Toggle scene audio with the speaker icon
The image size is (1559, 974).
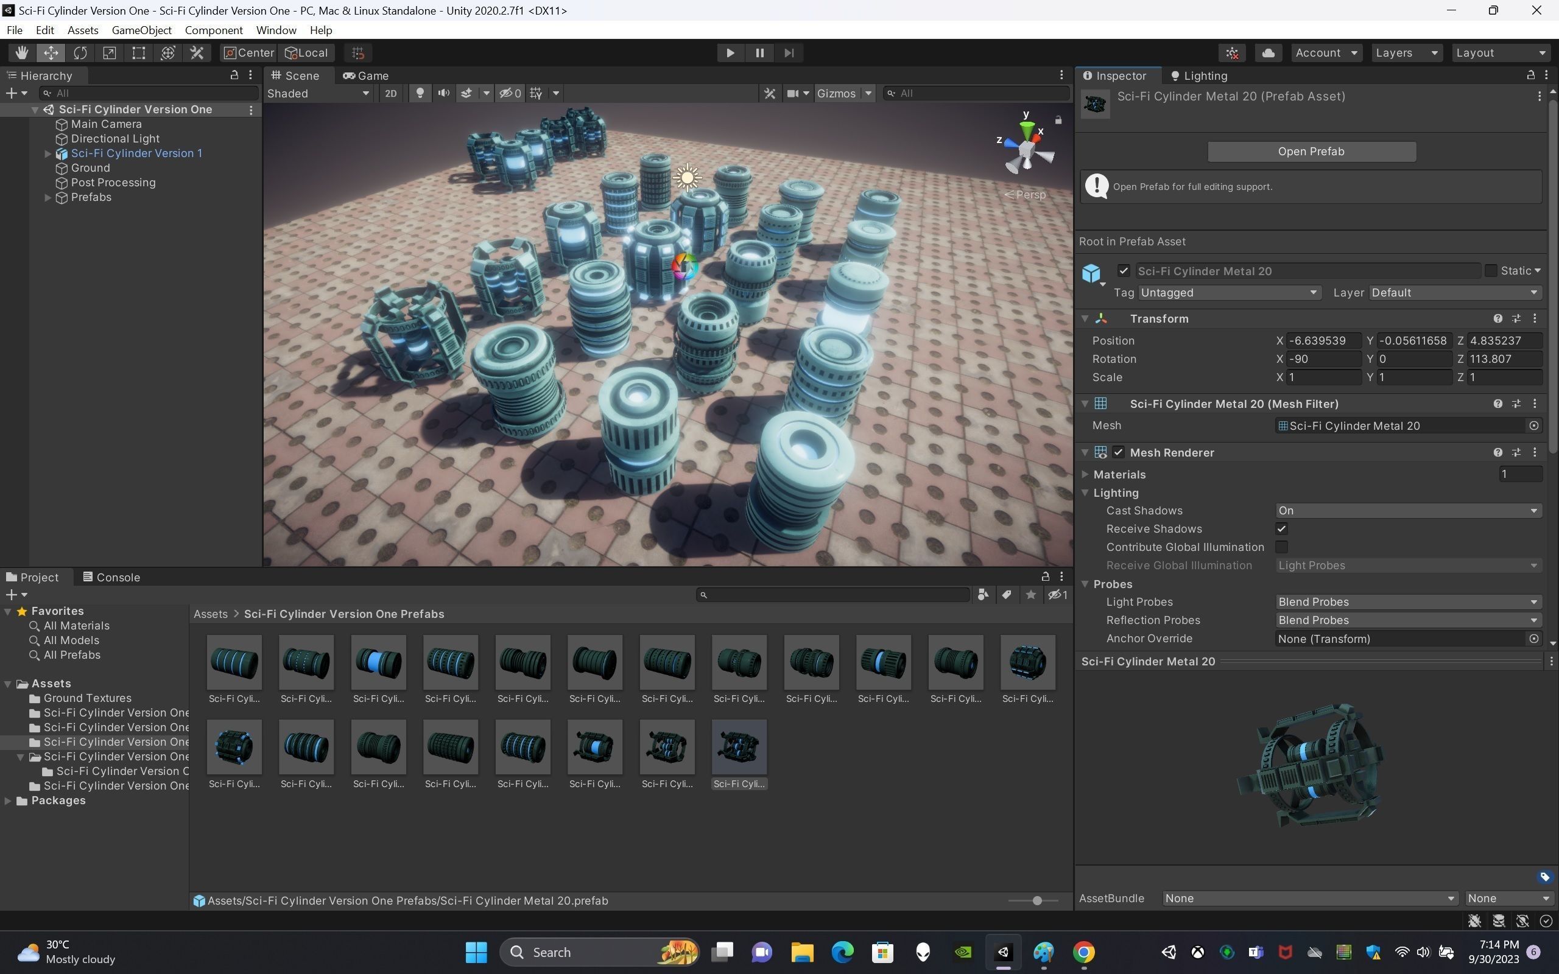point(443,93)
